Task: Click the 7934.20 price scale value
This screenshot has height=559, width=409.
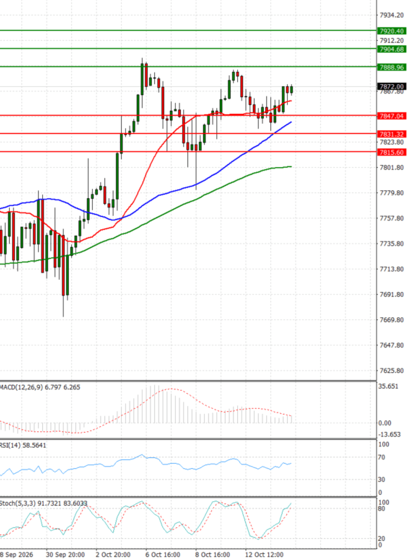Action: pos(391,15)
